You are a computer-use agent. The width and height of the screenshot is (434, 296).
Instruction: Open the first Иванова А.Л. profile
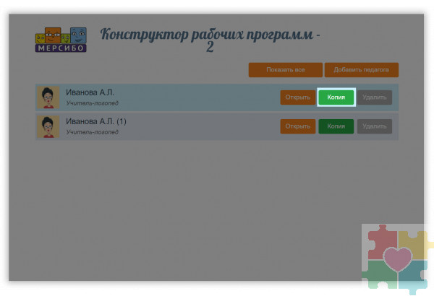tap(297, 97)
